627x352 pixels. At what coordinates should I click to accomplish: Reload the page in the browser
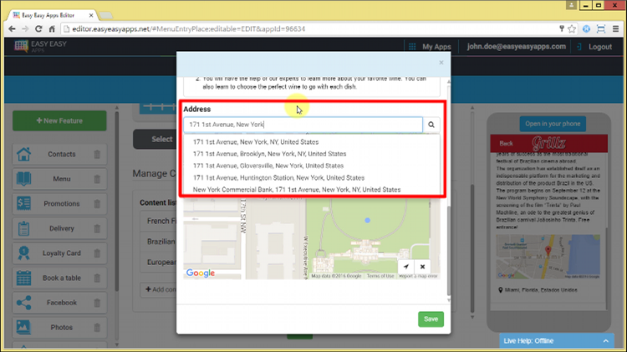[38, 28]
